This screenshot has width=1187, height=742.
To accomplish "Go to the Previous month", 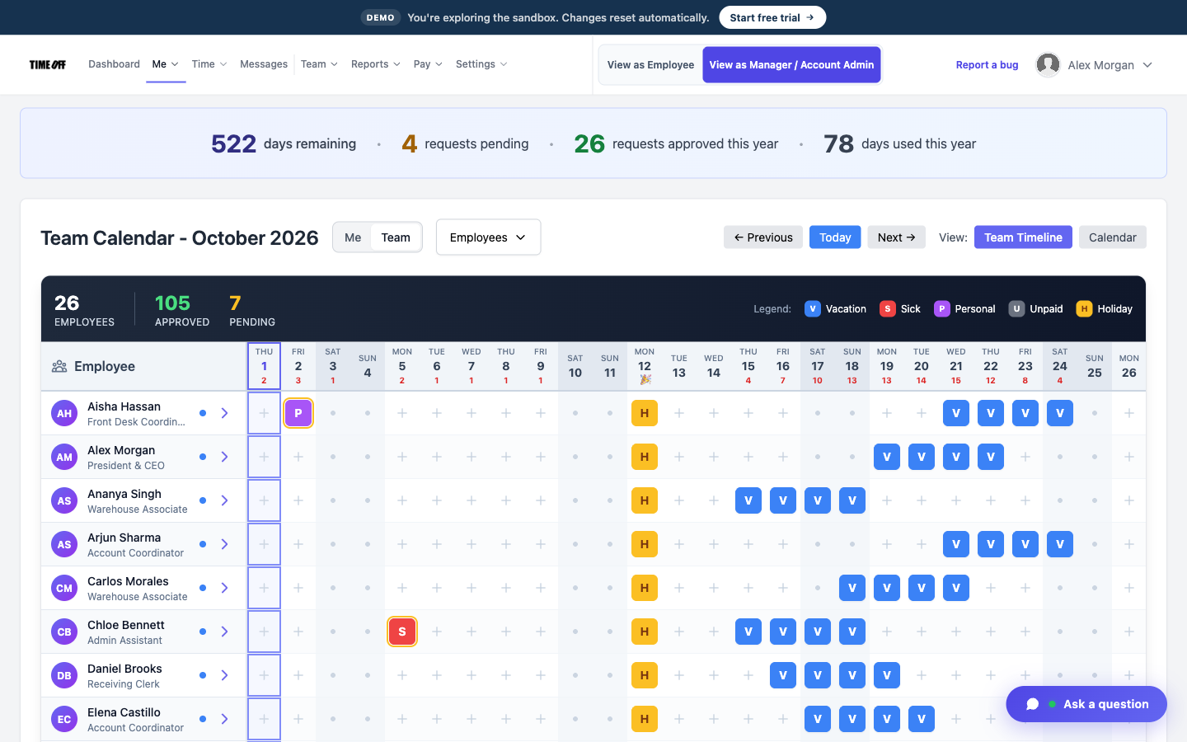I will pyautogui.click(x=763, y=237).
